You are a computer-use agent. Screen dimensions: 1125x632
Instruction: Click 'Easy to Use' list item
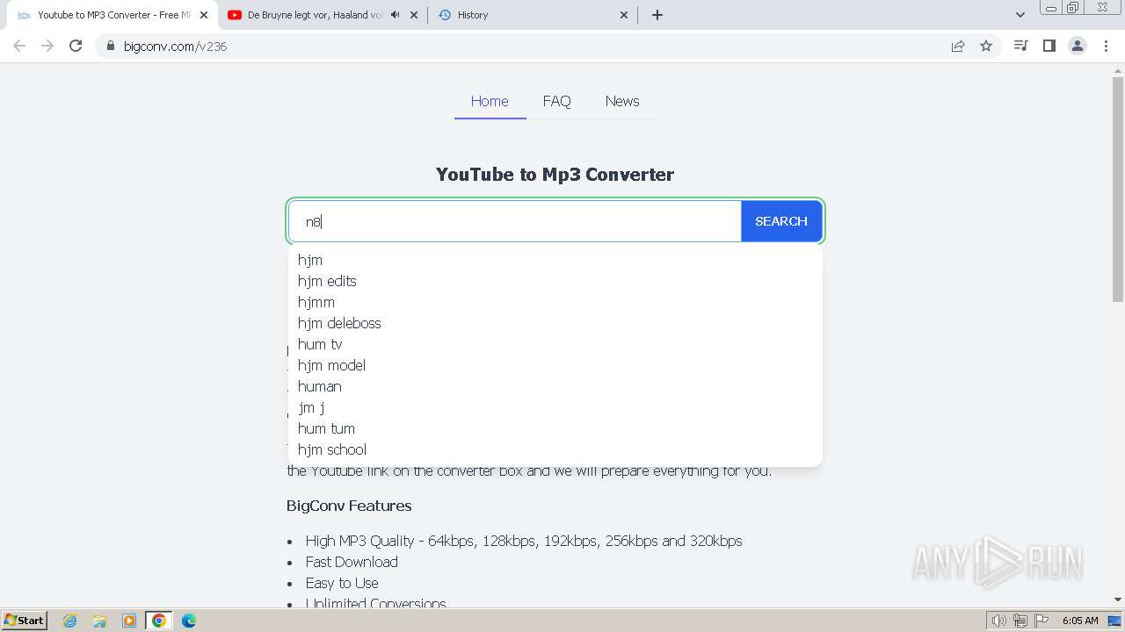click(342, 583)
